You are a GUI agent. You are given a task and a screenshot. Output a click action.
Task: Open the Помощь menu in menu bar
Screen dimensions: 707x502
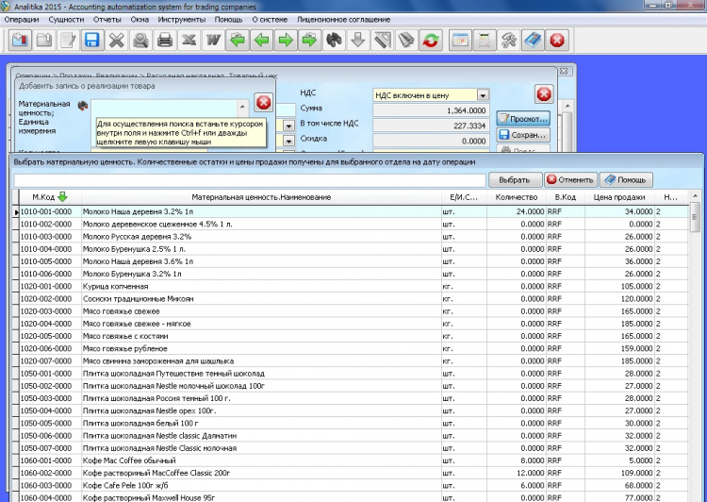click(x=229, y=20)
